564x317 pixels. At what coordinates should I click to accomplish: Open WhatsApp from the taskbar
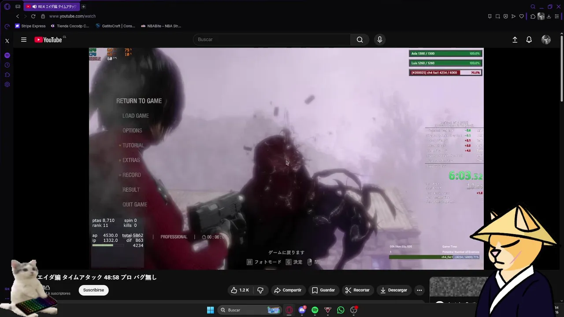[x=341, y=310]
